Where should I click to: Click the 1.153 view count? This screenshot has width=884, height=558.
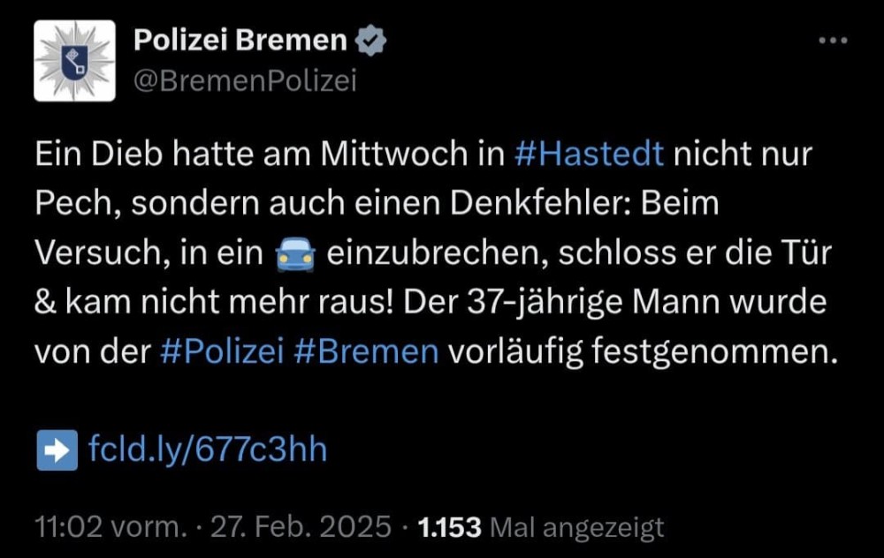pyautogui.click(x=449, y=527)
